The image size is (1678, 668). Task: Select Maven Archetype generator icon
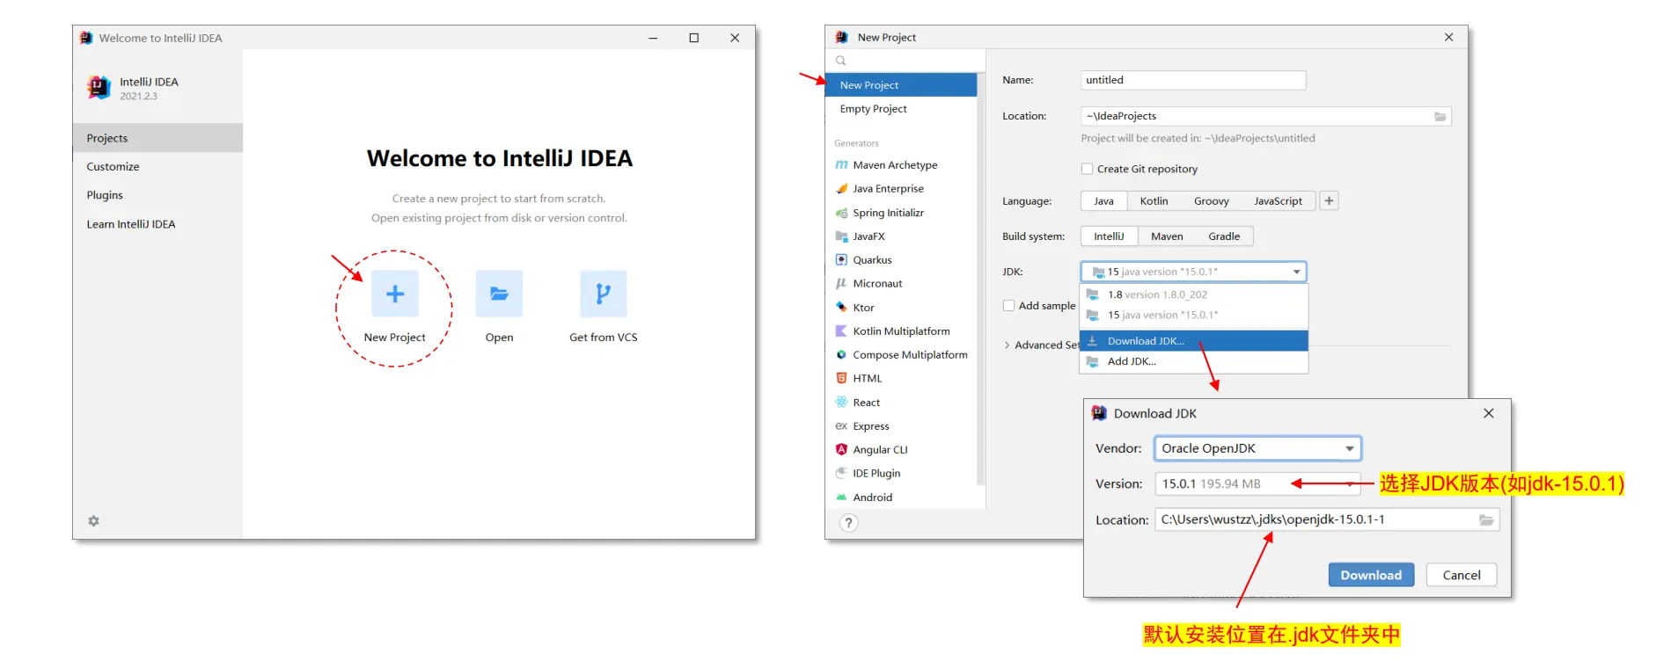[841, 165]
